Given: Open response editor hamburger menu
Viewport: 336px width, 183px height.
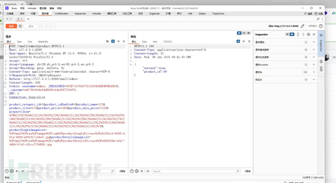Looking at the screenshot, I should click(x=249, y=41).
